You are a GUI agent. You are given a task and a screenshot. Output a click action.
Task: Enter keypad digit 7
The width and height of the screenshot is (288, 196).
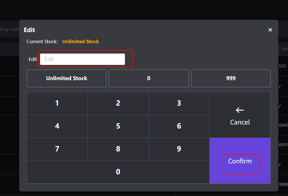pos(57,149)
